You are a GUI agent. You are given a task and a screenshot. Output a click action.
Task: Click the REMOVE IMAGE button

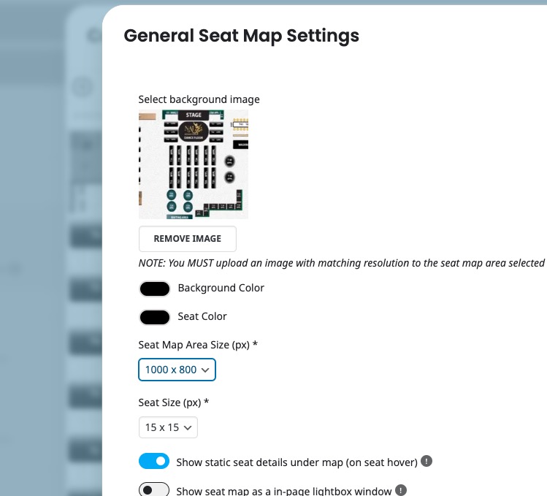click(188, 239)
